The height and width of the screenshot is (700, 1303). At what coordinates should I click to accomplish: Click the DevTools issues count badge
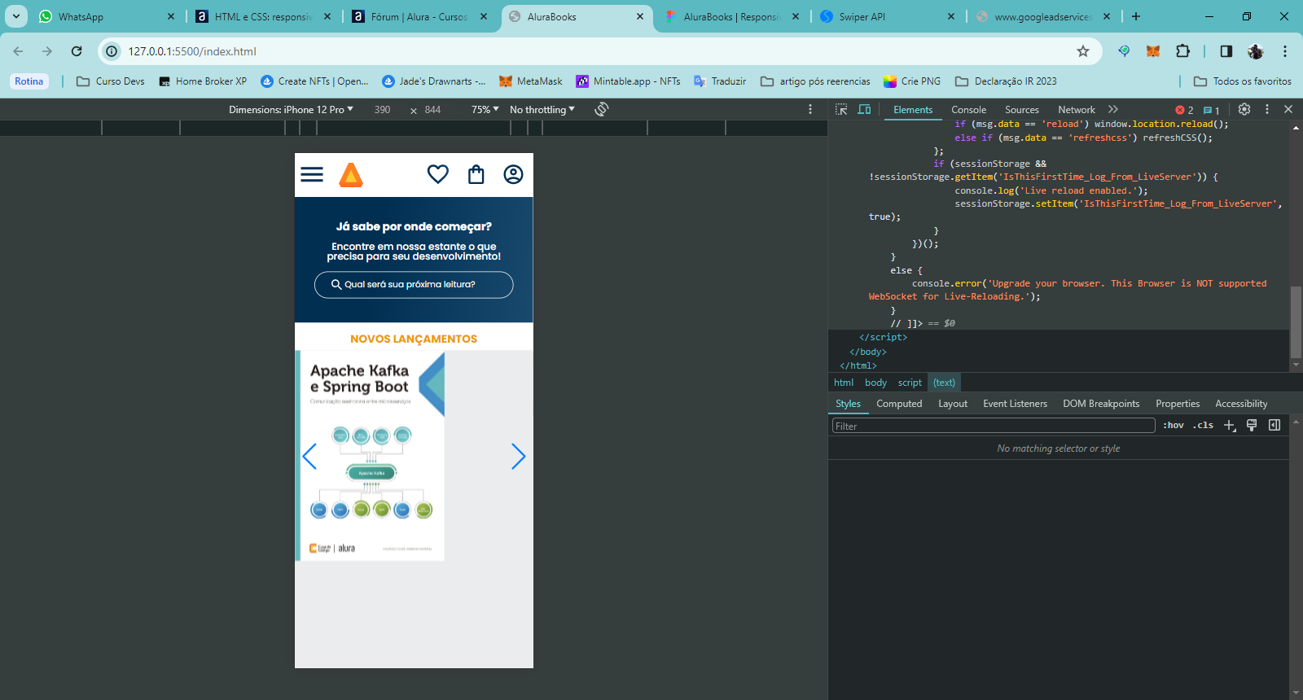1212,110
